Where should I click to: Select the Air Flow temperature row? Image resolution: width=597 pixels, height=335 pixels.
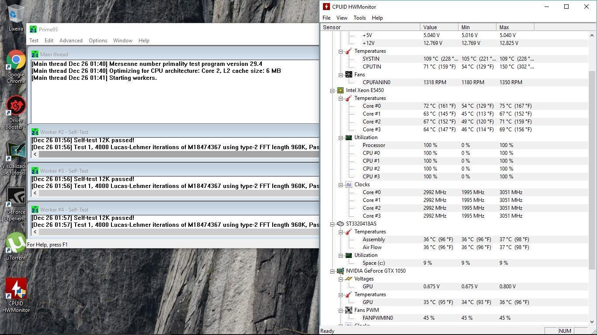455,247
